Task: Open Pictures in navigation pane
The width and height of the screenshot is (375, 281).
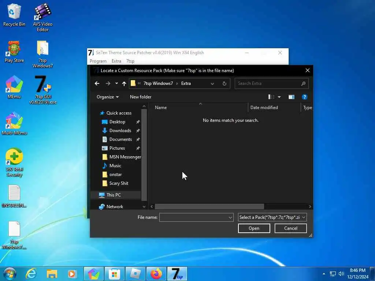Action: click(x=117, y=148)
